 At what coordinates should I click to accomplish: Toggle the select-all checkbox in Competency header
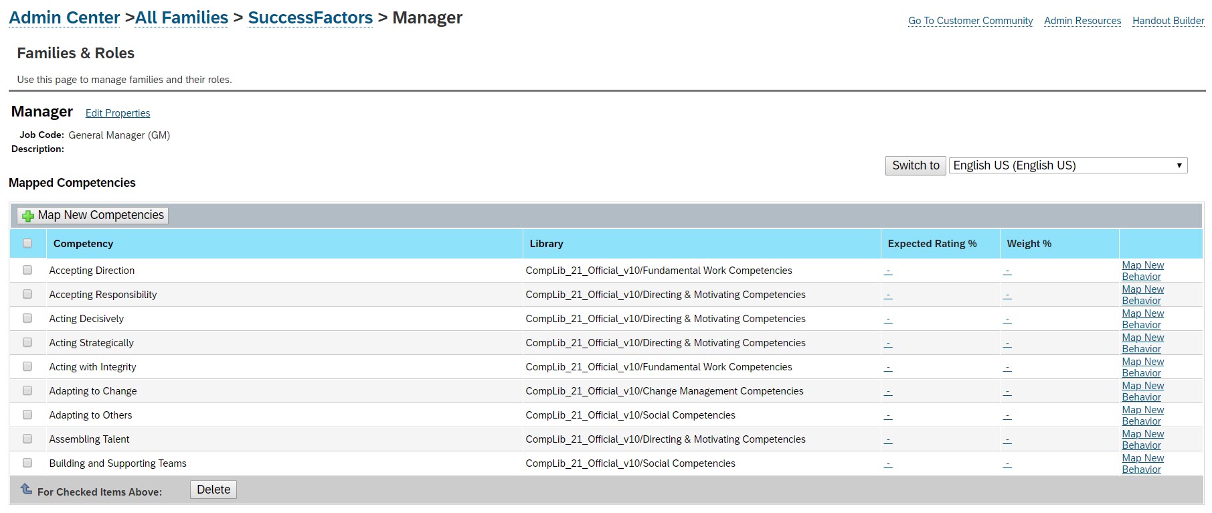(x=27, y=243)
